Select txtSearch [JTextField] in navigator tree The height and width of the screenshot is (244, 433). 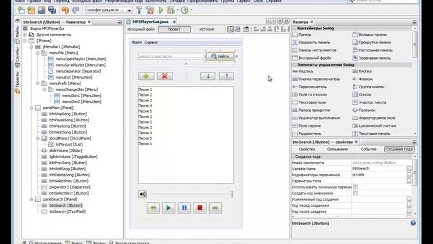pyautogui.click(x=68, y=211)
